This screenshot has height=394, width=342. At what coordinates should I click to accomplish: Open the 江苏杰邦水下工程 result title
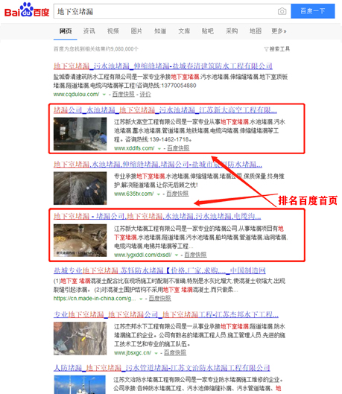pos(166,314)
